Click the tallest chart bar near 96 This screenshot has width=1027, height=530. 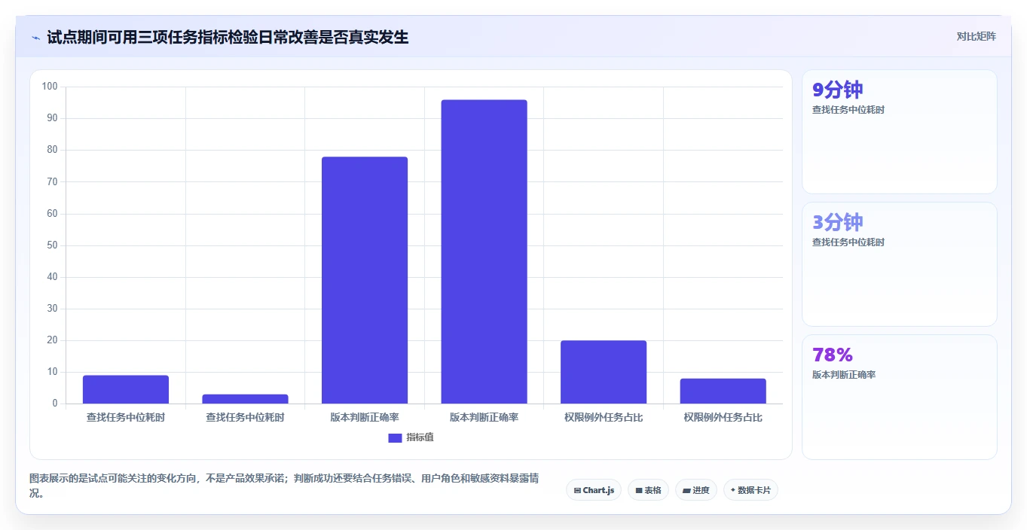pos(484,251)
